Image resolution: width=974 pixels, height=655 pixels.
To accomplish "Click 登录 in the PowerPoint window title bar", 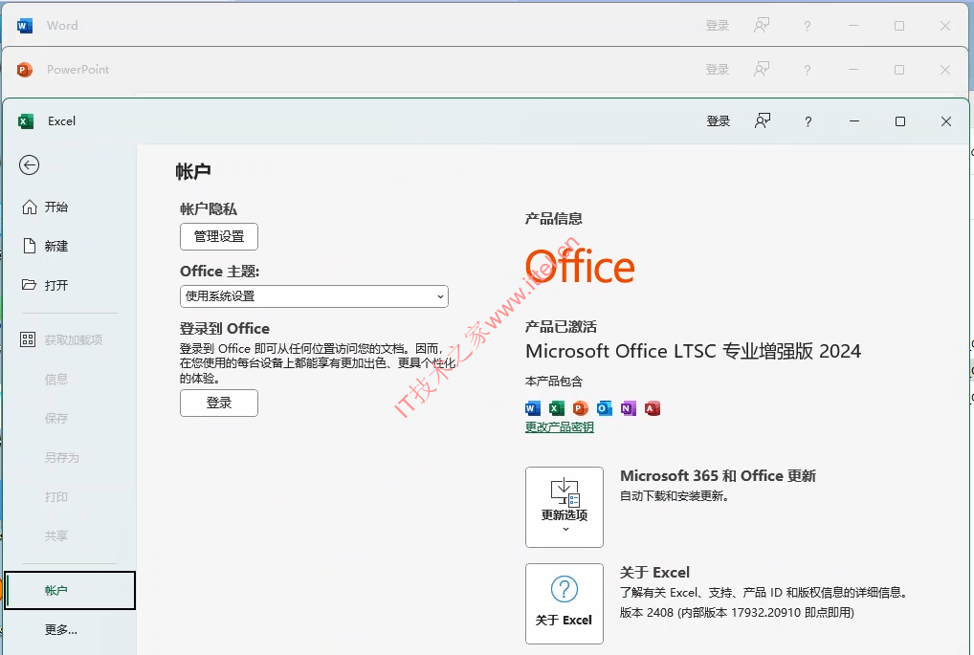I will (x=718, y=70).
